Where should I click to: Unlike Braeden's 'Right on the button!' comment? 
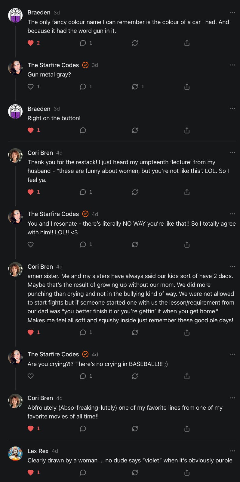[31, 130]
